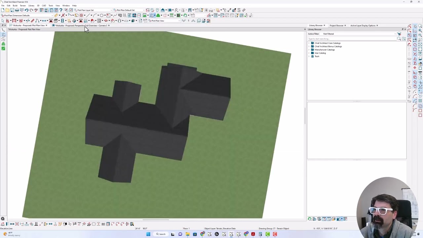Open the Build menu
This screenshot has height=238, width=423.
click(x=15, y=6)
